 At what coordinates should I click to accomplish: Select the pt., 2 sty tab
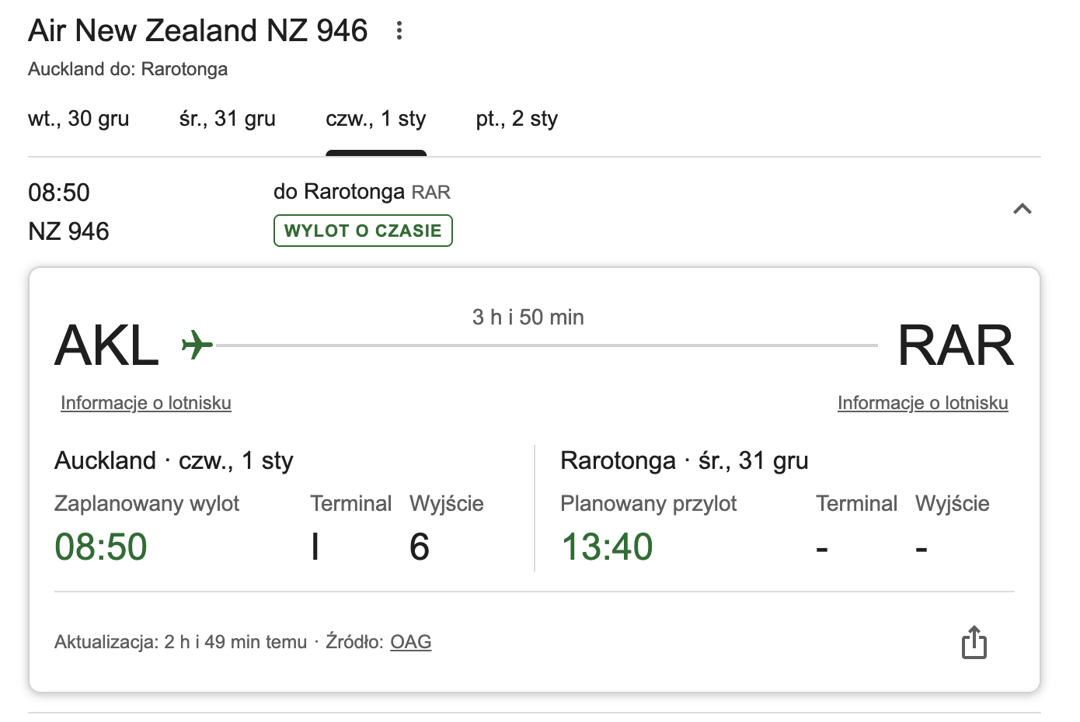pyautogui.click(x=517, y=119)
